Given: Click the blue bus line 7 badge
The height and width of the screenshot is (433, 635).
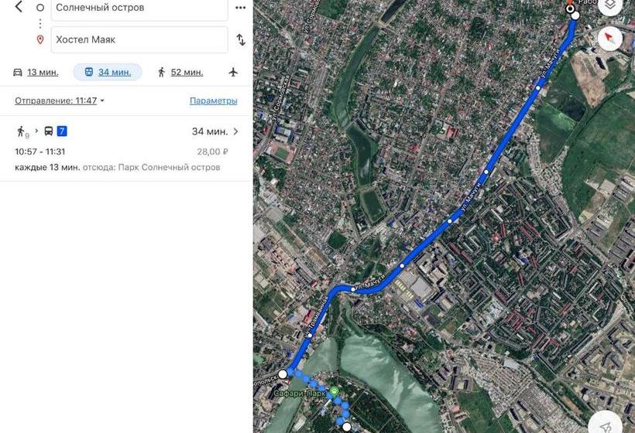Looking at the screenshot, I should [x=61, y=131].
